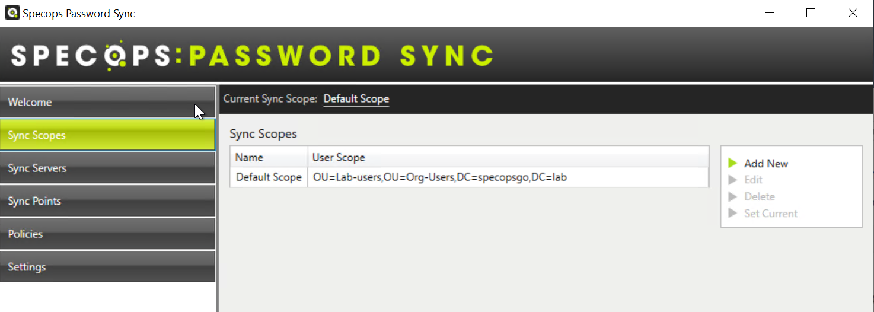This screenshot has width=874, height=312.
Task: Click the green Add New arrow icon
Action: coord(733,163)
